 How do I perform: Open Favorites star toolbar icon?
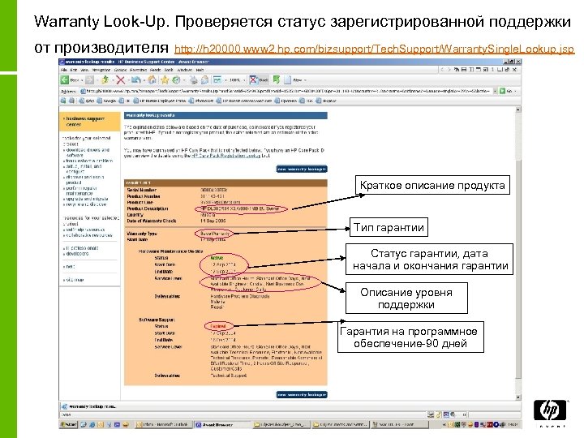pyautogui.click(x=165, y=79)
